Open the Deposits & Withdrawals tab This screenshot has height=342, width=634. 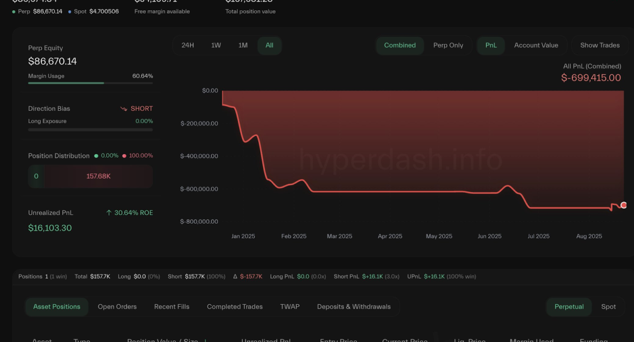(354, 307)
